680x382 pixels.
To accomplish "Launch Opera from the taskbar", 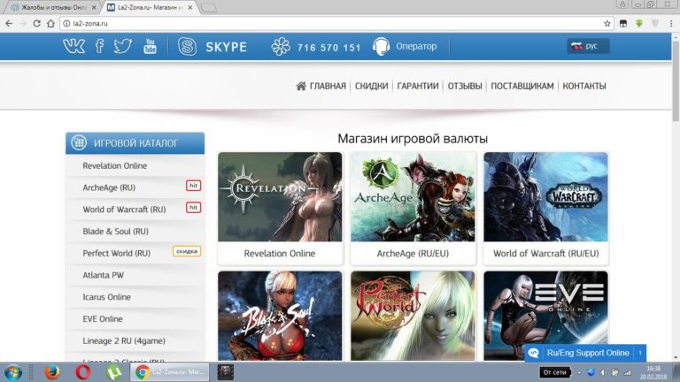I will tap(83, 372).
